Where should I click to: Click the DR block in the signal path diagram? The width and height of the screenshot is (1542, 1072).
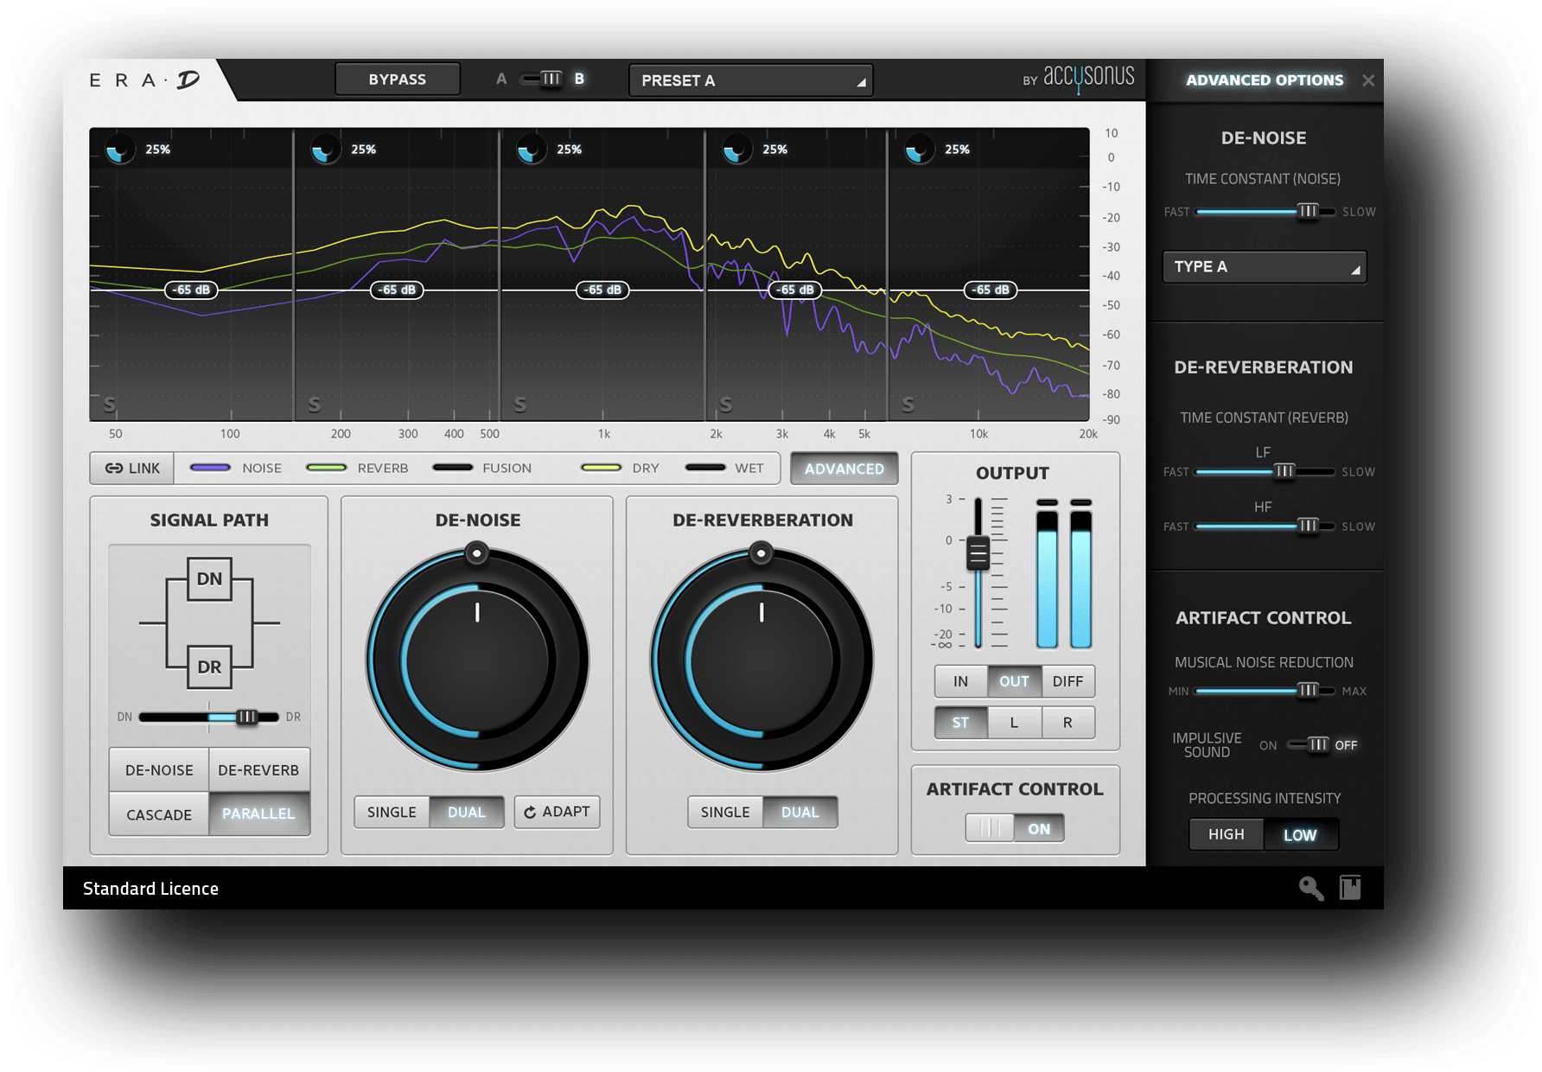coord(209,667)
